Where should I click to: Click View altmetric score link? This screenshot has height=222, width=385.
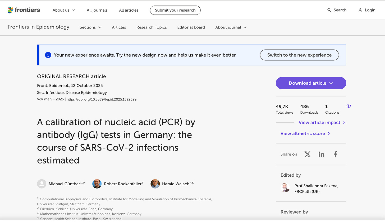[x=303, y=133]
